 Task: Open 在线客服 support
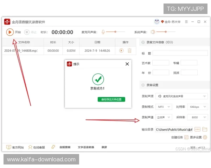[39, 147]
